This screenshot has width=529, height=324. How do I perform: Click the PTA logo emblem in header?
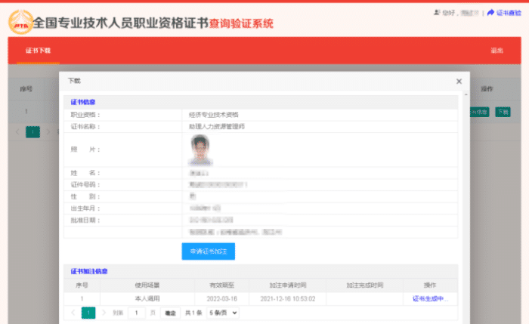pos(20,22)
